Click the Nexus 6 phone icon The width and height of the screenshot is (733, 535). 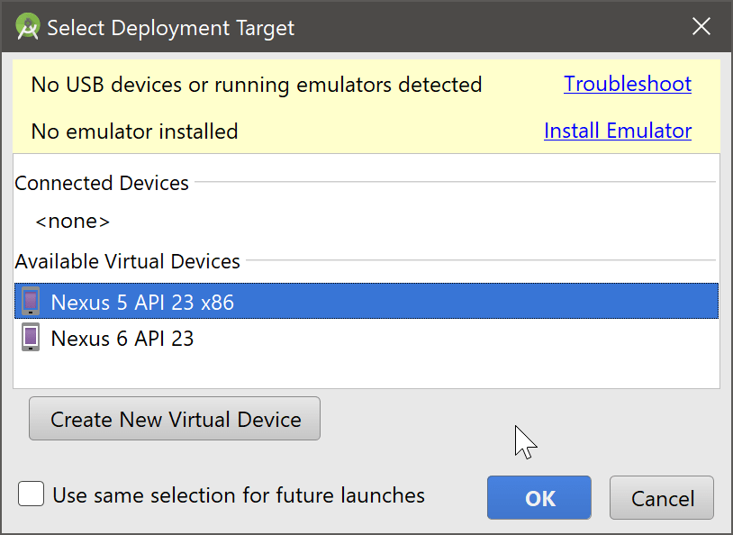pos(31,337)
